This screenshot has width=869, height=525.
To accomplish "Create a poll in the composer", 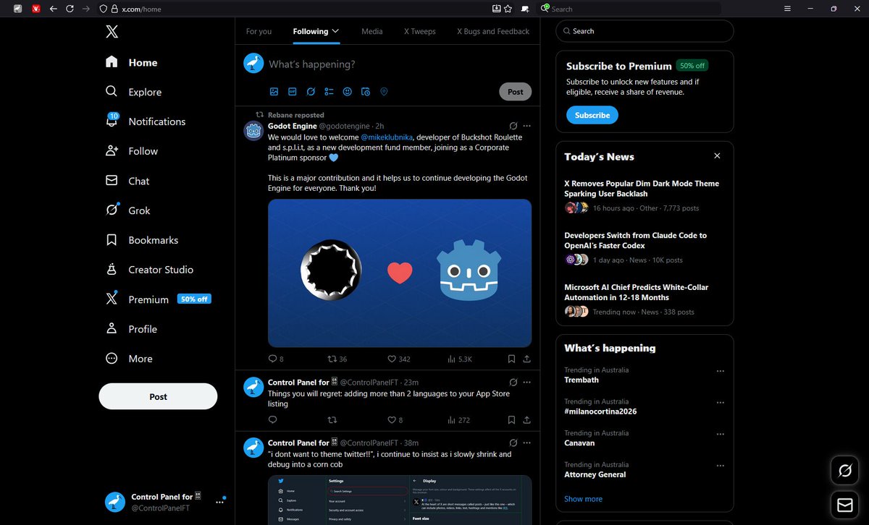I will tap(328, 92).
